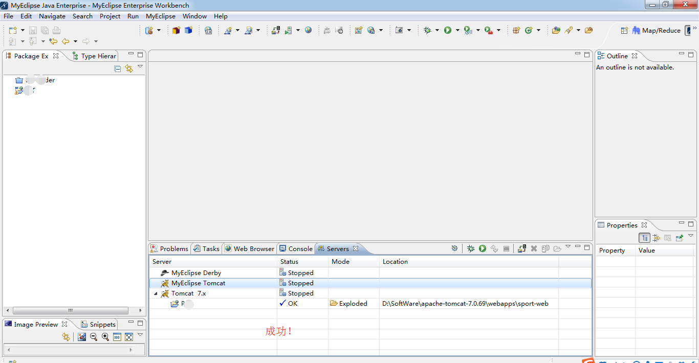Open dropdown arrow next to New wizard icon
The height and width of the screenshot is (363, 699).
pos(23,31)
